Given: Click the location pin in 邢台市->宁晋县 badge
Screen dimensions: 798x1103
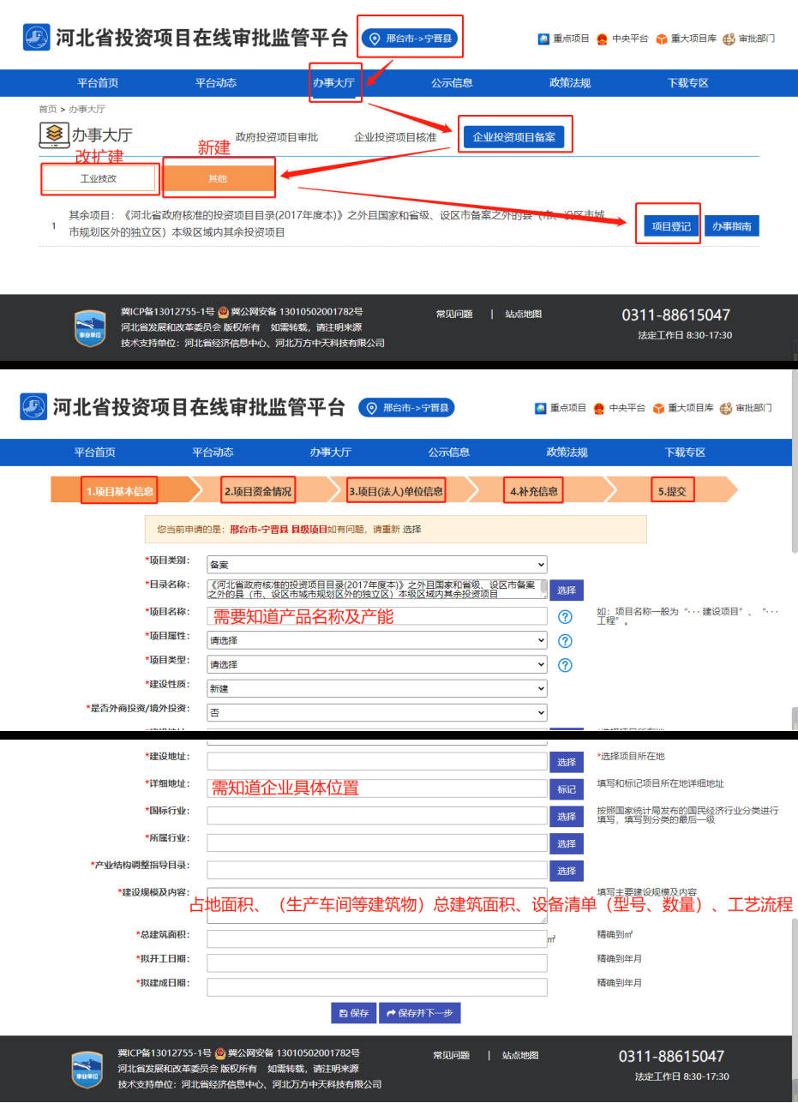Looking at the screenshot, I should click(375, 38).
